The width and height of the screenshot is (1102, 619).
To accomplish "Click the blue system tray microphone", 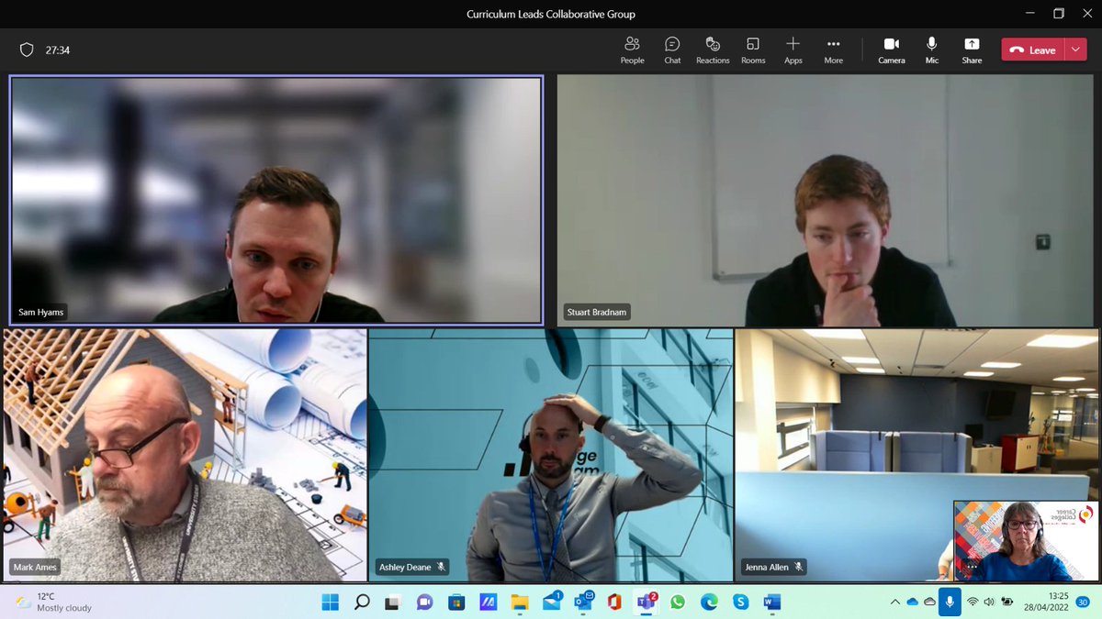I will coord(950,602).
